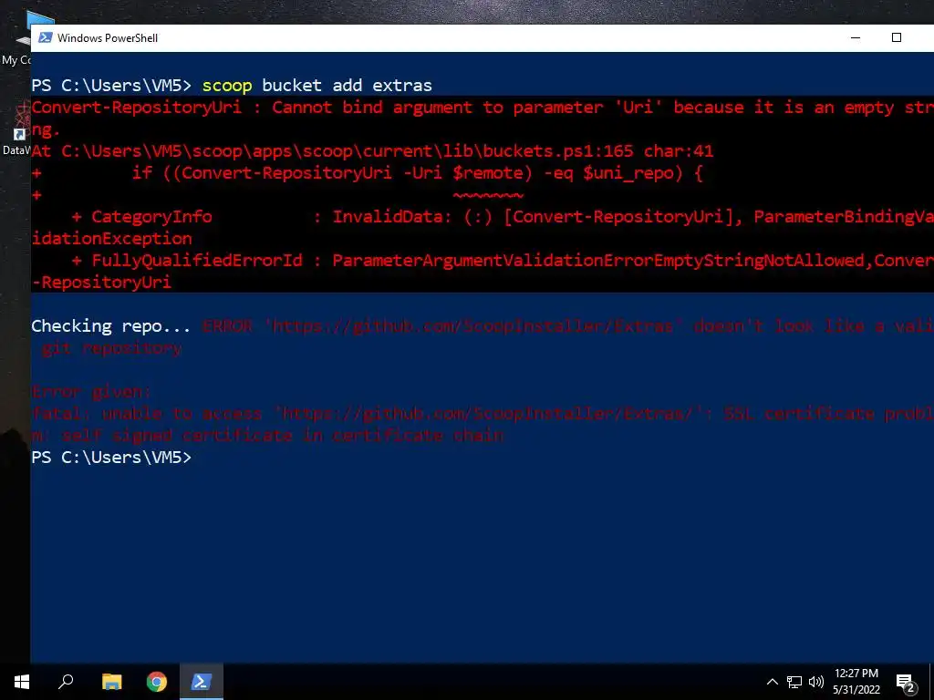Click the PowerShell icon in title bar
The width and height of the screenshot is (934, 700).
pyautogui.click(x=45, y=37)
